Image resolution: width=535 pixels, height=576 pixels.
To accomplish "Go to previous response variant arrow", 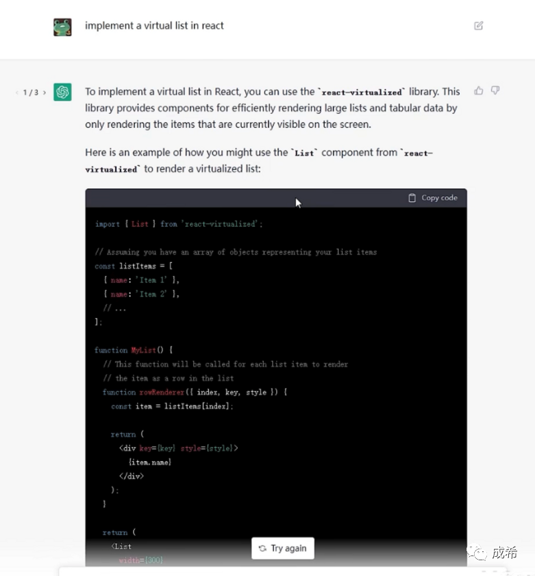I will coord(17,92).
